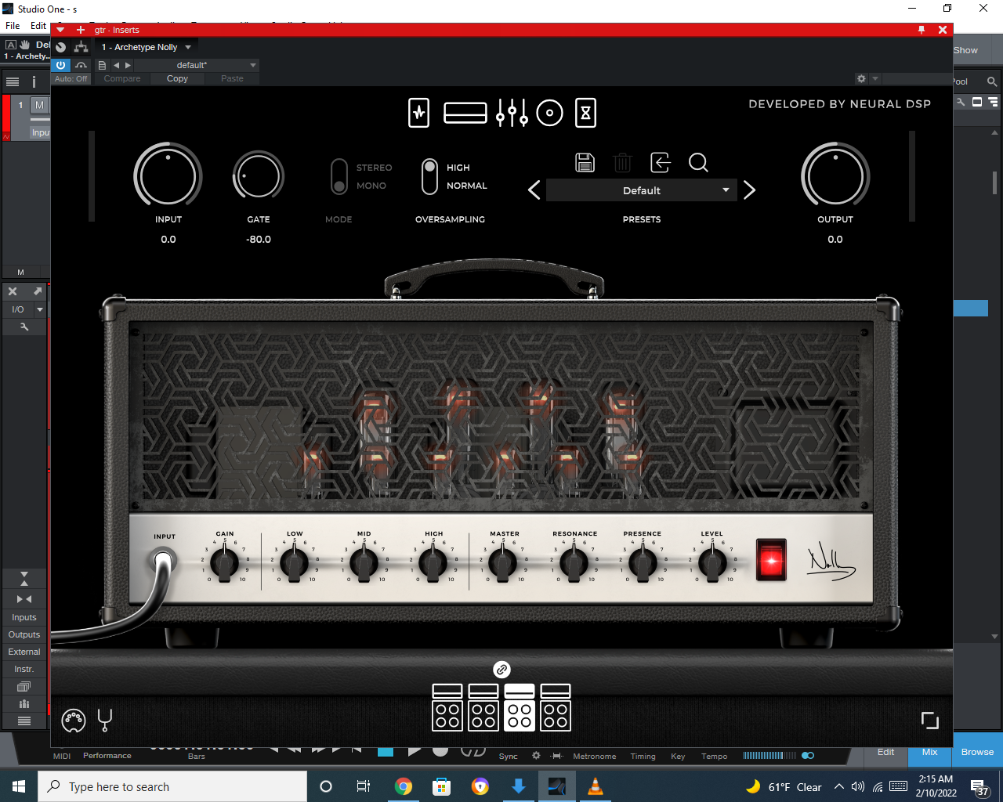Toggle the High/Normal oversampling switch
The height and width of the screenshot is (802, 1003).
[429, 176]
